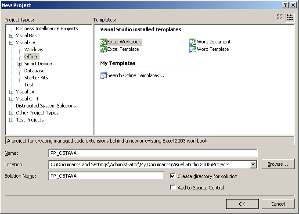Toggle Create directory for solution checkbox

173,176
